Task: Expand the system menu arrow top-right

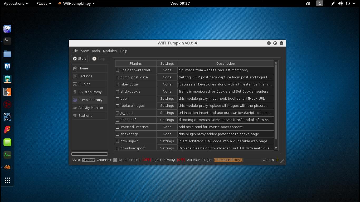Action: 354,3
